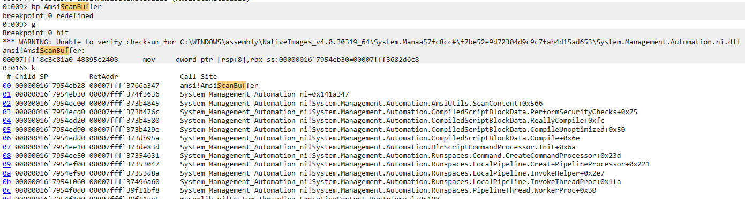Open stack frame 09 link
745x199 pixels.
7,164
